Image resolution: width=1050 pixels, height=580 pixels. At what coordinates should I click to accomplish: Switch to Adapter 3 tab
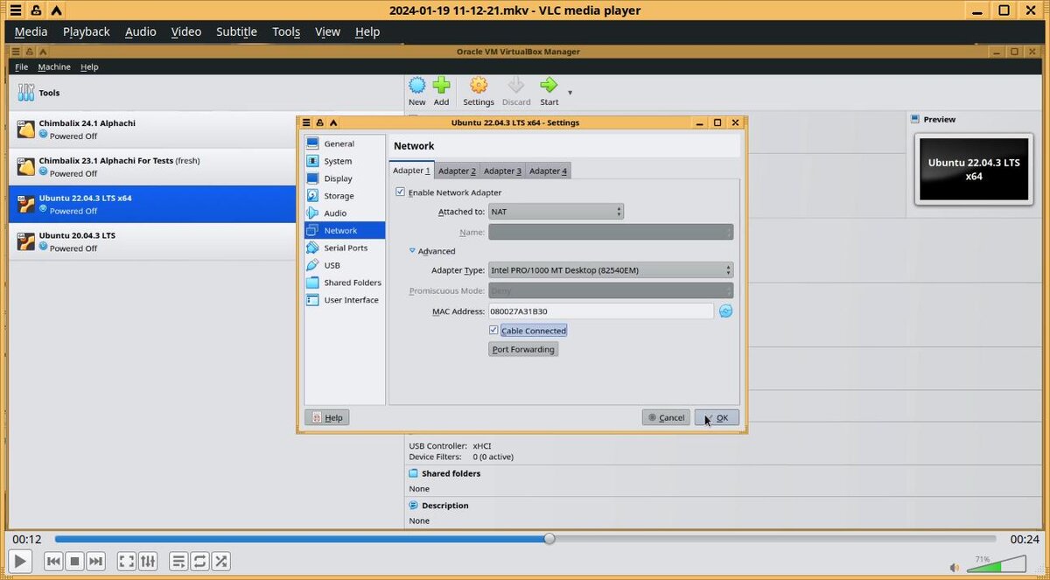click(x=502, y=171)
